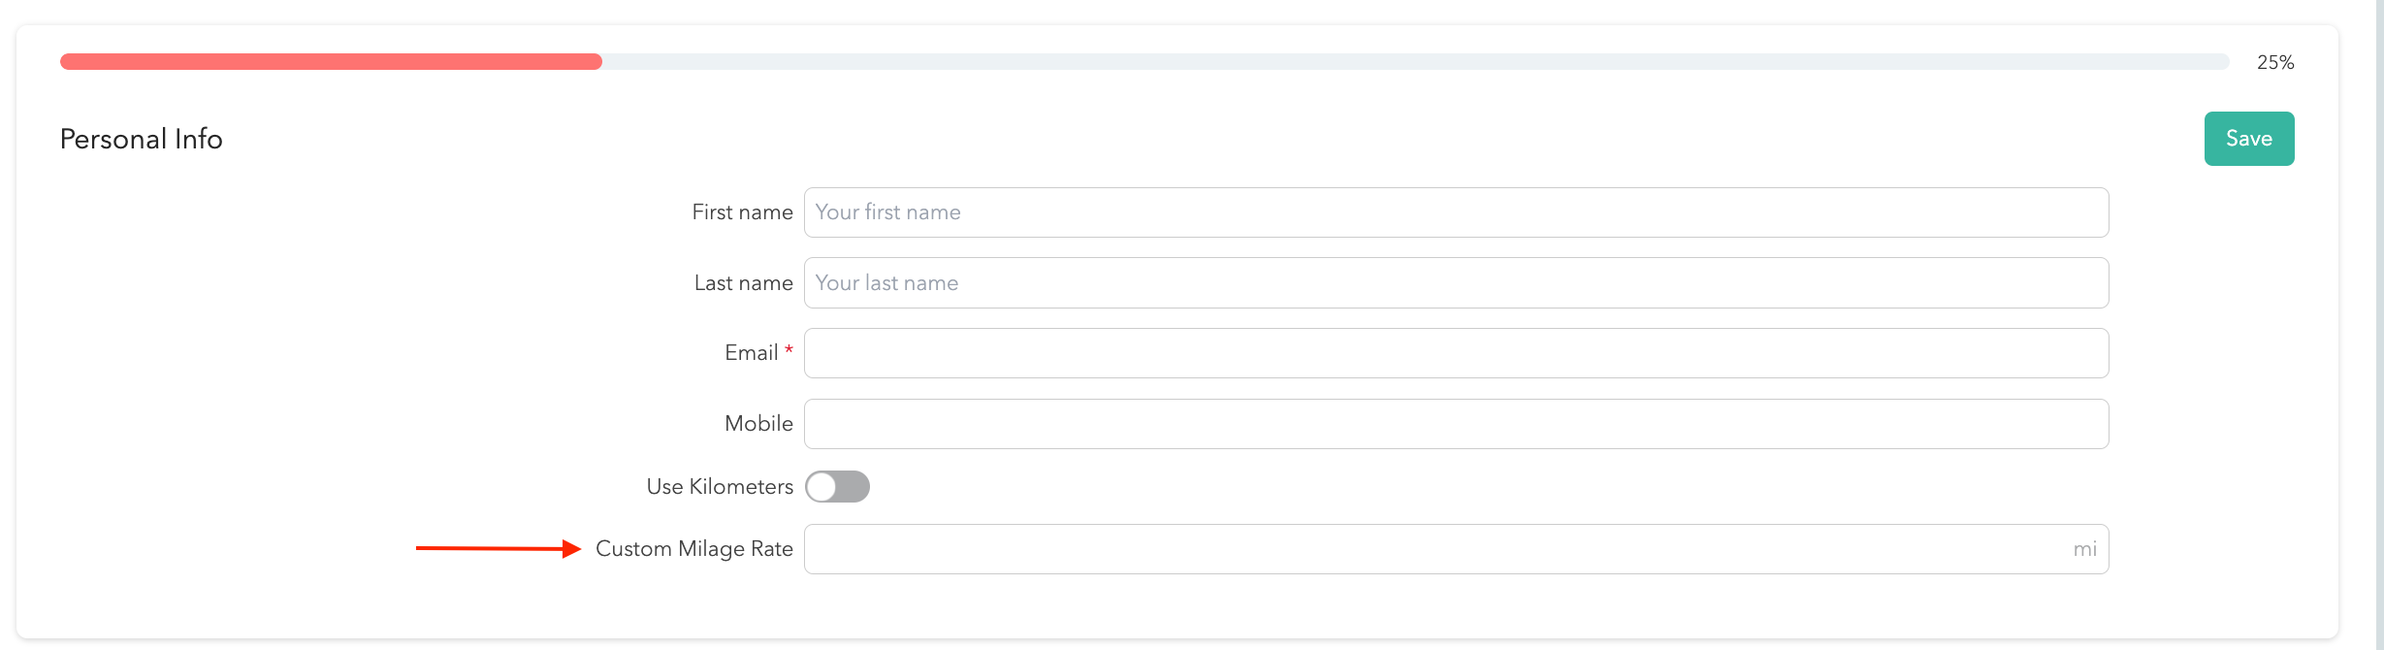The width and height of the screenshot is (2384, 650).
Task: Focus the First name input field
Action: coord(1455,212)
